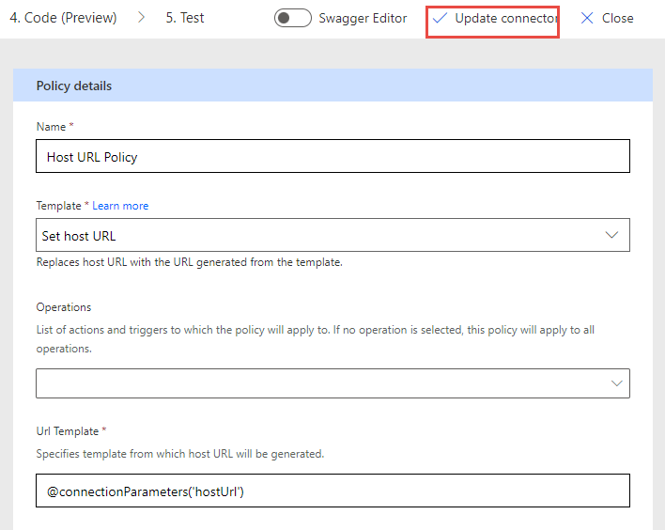Click the Close button label
The height and width of the screenshot is (530, 665).
tap(617, 18)
